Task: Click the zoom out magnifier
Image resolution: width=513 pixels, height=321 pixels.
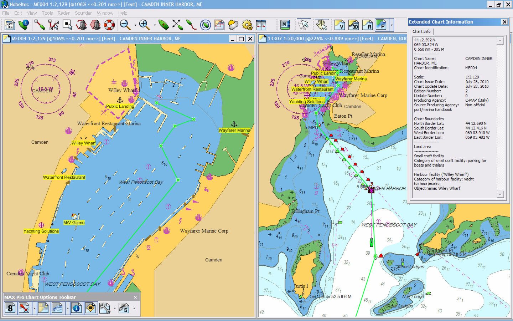Action: [125, 25]
